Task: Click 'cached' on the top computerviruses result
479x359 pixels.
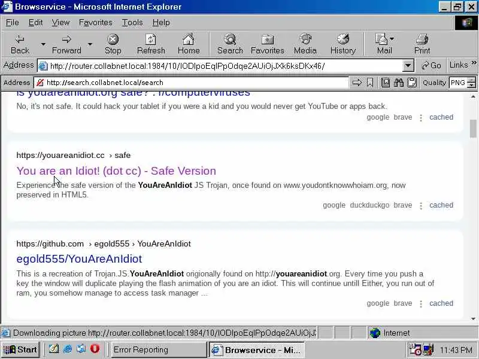Action: 441,117
